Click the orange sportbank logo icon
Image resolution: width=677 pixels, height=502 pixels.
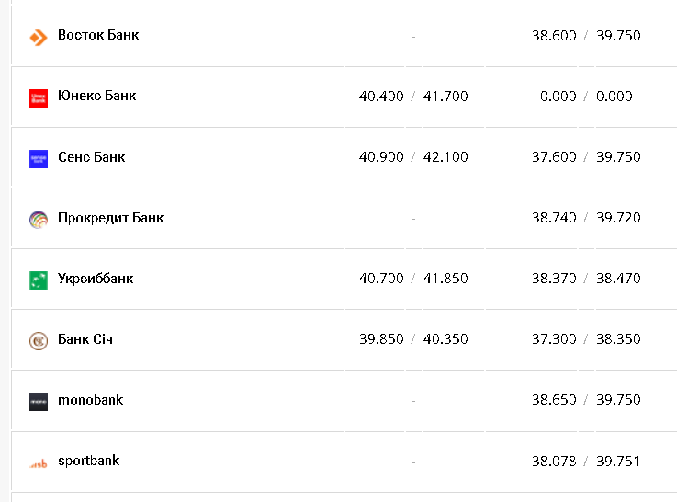pos(38,462)
